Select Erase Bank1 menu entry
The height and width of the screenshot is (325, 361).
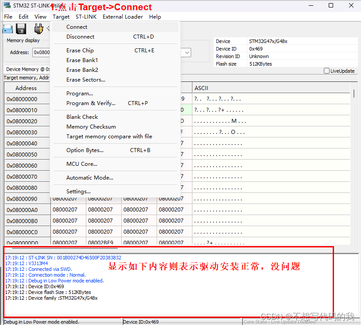[x=115, y=60]
